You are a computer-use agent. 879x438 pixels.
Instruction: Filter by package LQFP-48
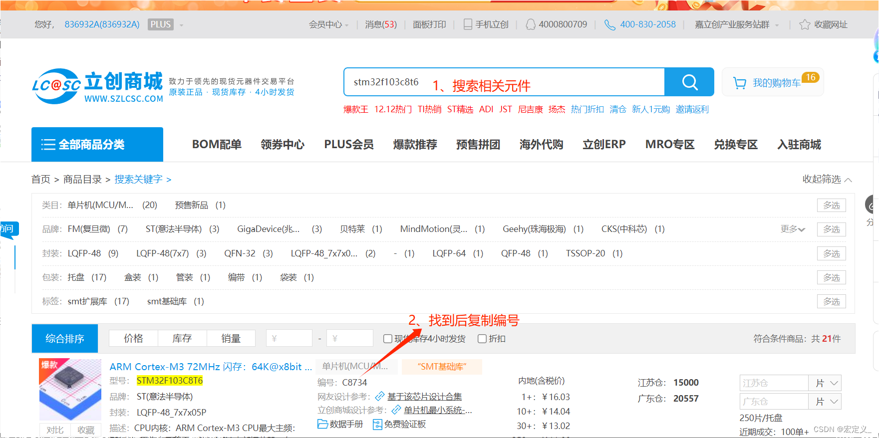point(93,253)
